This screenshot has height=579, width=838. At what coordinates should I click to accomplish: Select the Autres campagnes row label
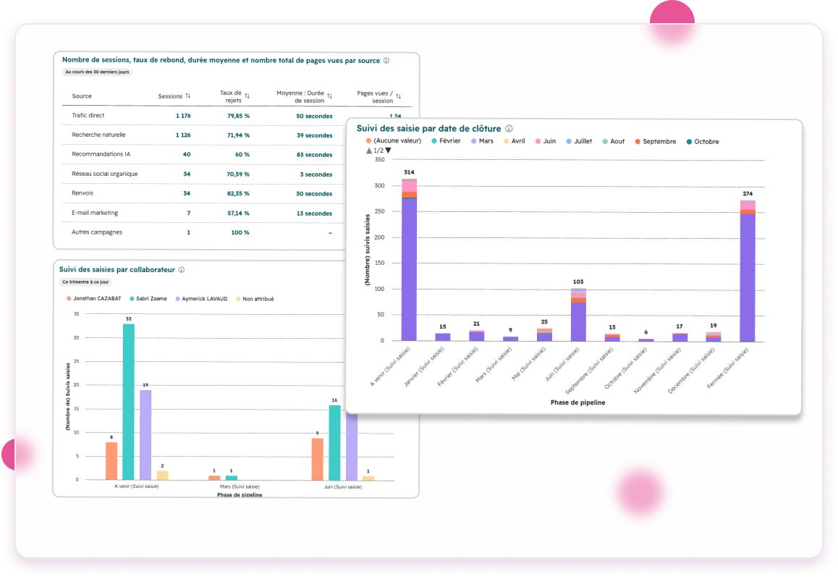(97, 232)
